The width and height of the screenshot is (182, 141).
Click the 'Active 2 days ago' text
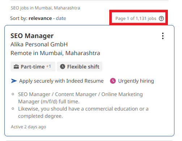coord(29,127)
